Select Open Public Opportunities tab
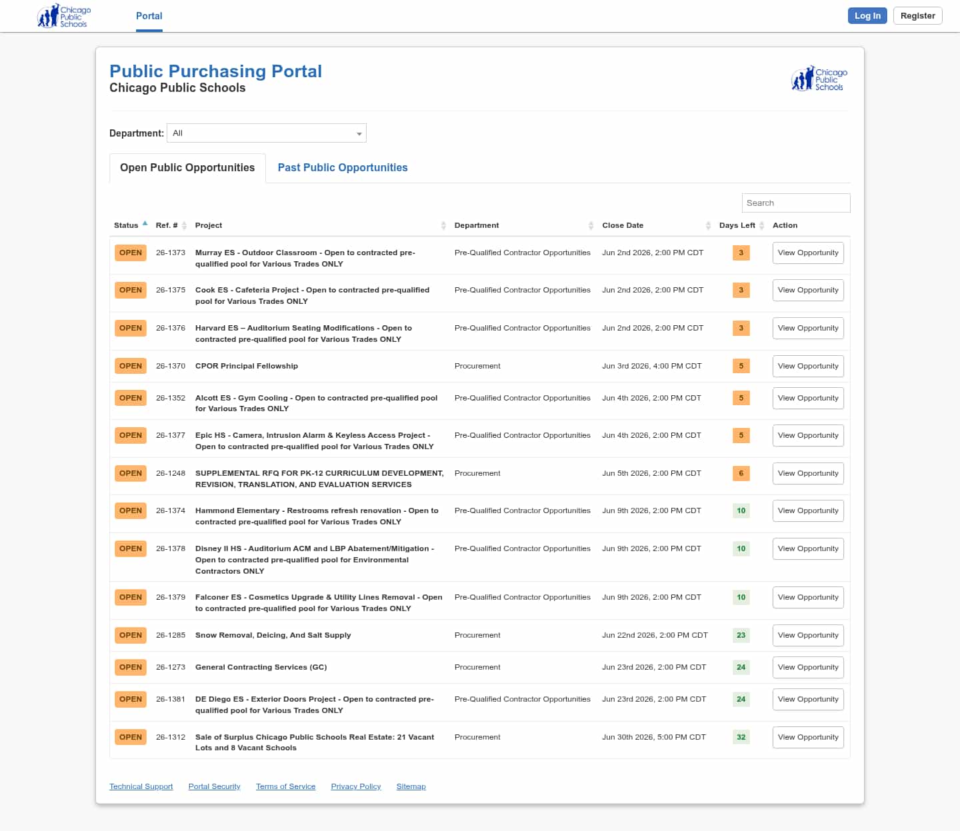 187,168
